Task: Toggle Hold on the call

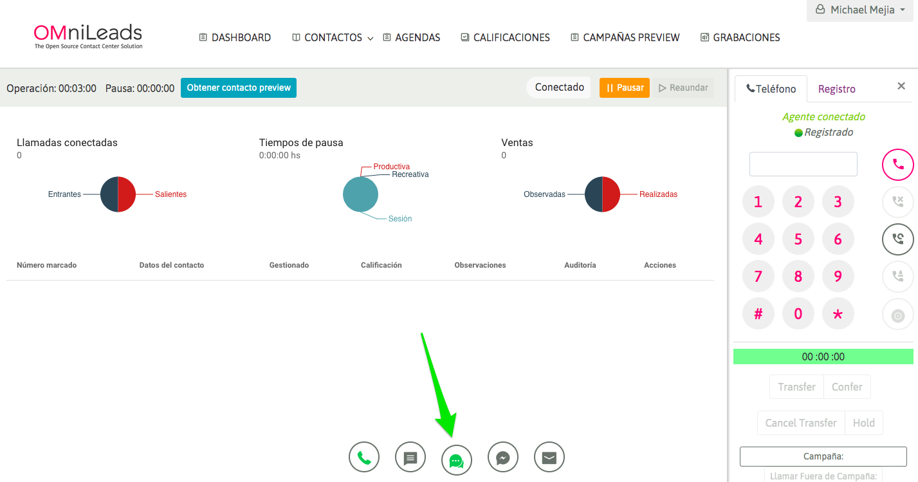Action: point(863,423)
